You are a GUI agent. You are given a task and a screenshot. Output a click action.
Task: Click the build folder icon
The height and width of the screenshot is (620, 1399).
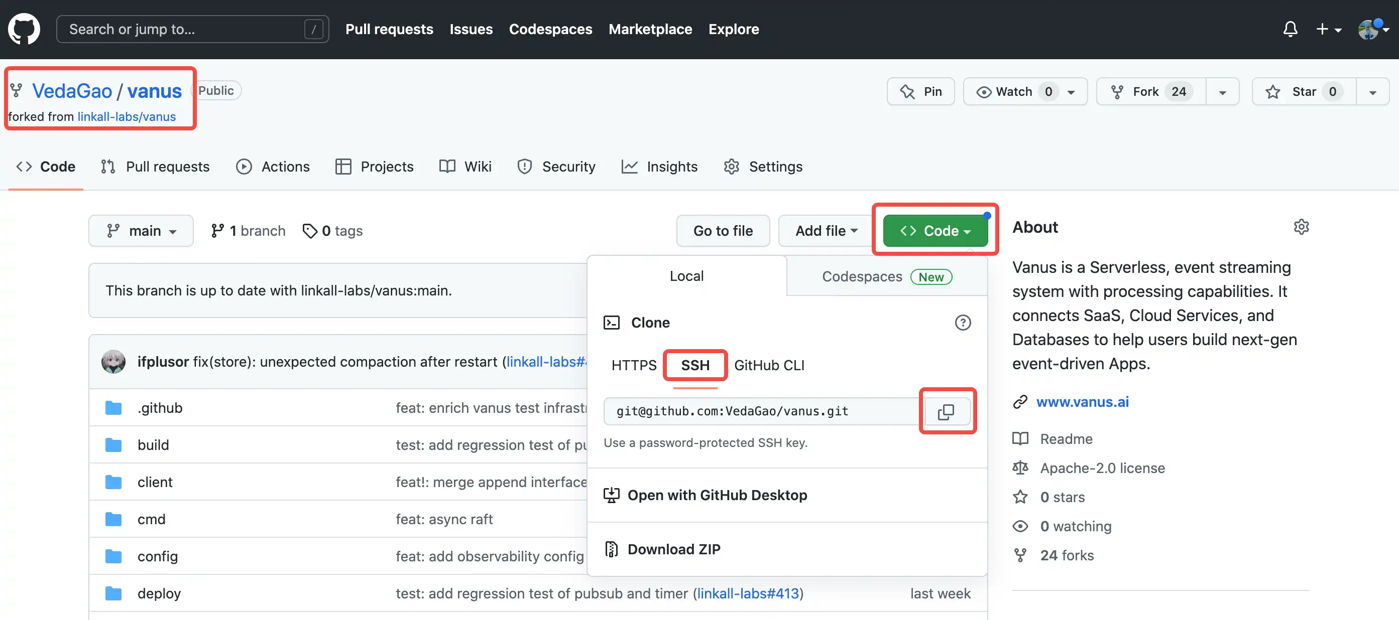pyautogui.click(x=113, y=445)
